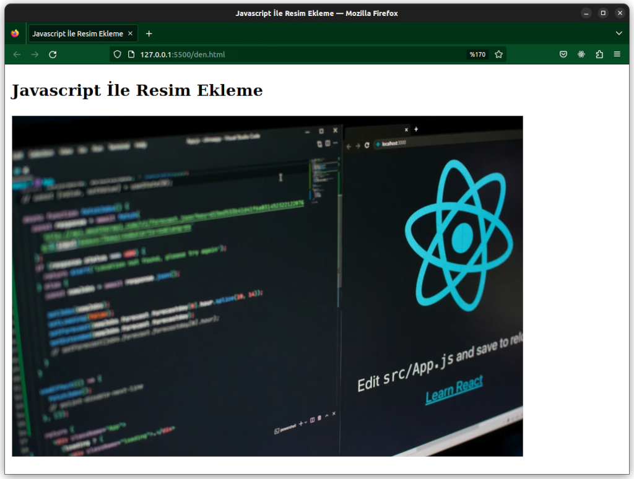The image size is (634, 479).
Task: Go back with the back arrow
Action: point(17,54)
